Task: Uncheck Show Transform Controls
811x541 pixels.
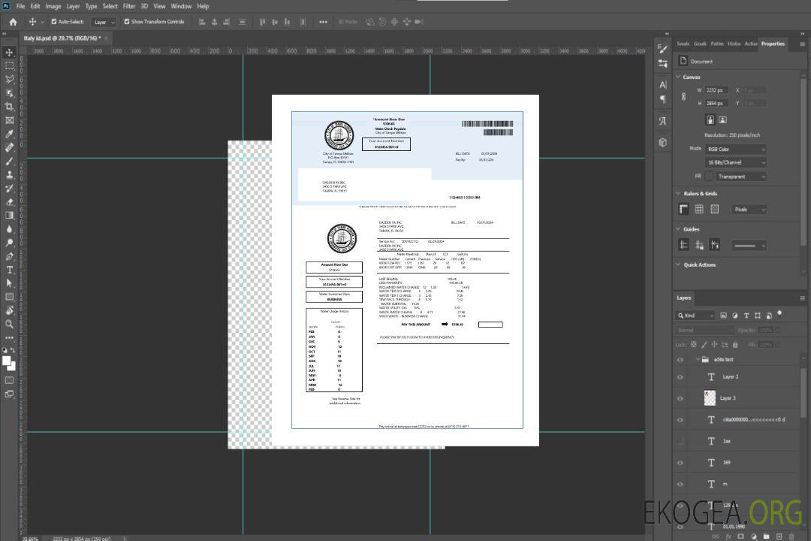Action: [127, 22]
